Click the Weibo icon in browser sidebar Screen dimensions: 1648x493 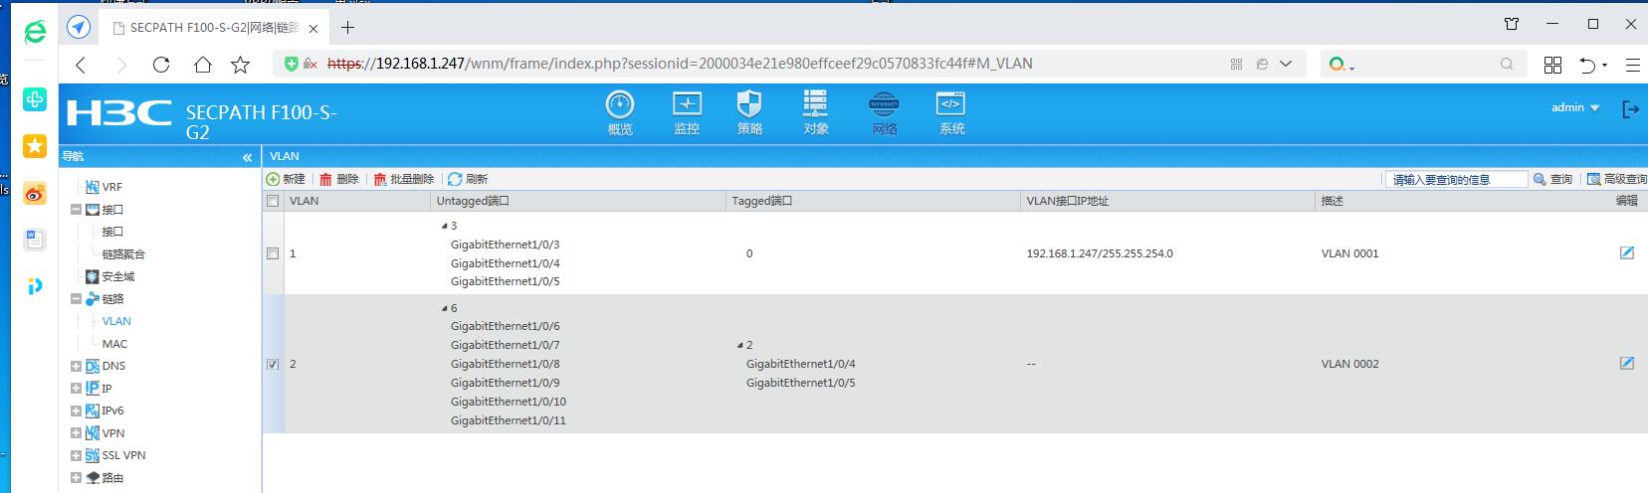35,193
